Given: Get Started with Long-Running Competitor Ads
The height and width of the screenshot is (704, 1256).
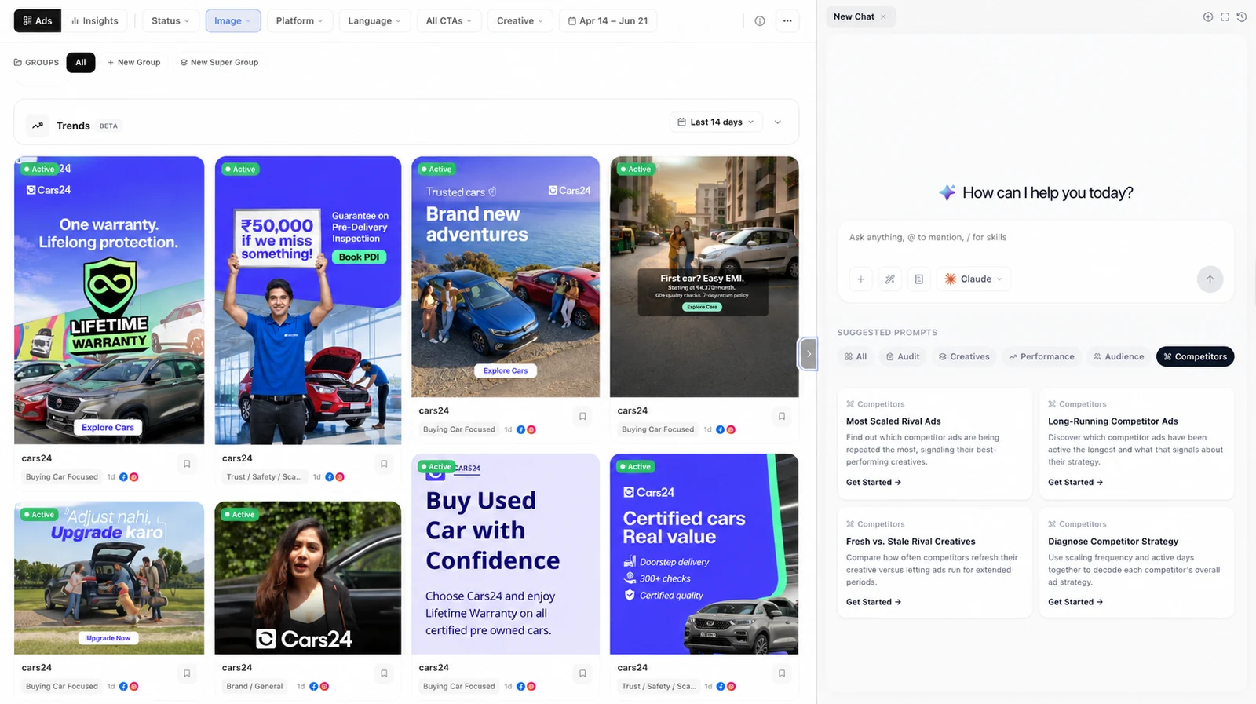Looking at the screenshot, I should [x=1075, y=483].
